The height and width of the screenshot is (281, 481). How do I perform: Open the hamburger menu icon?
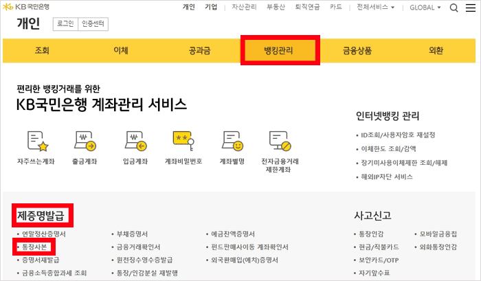click(x=472, y=8)
